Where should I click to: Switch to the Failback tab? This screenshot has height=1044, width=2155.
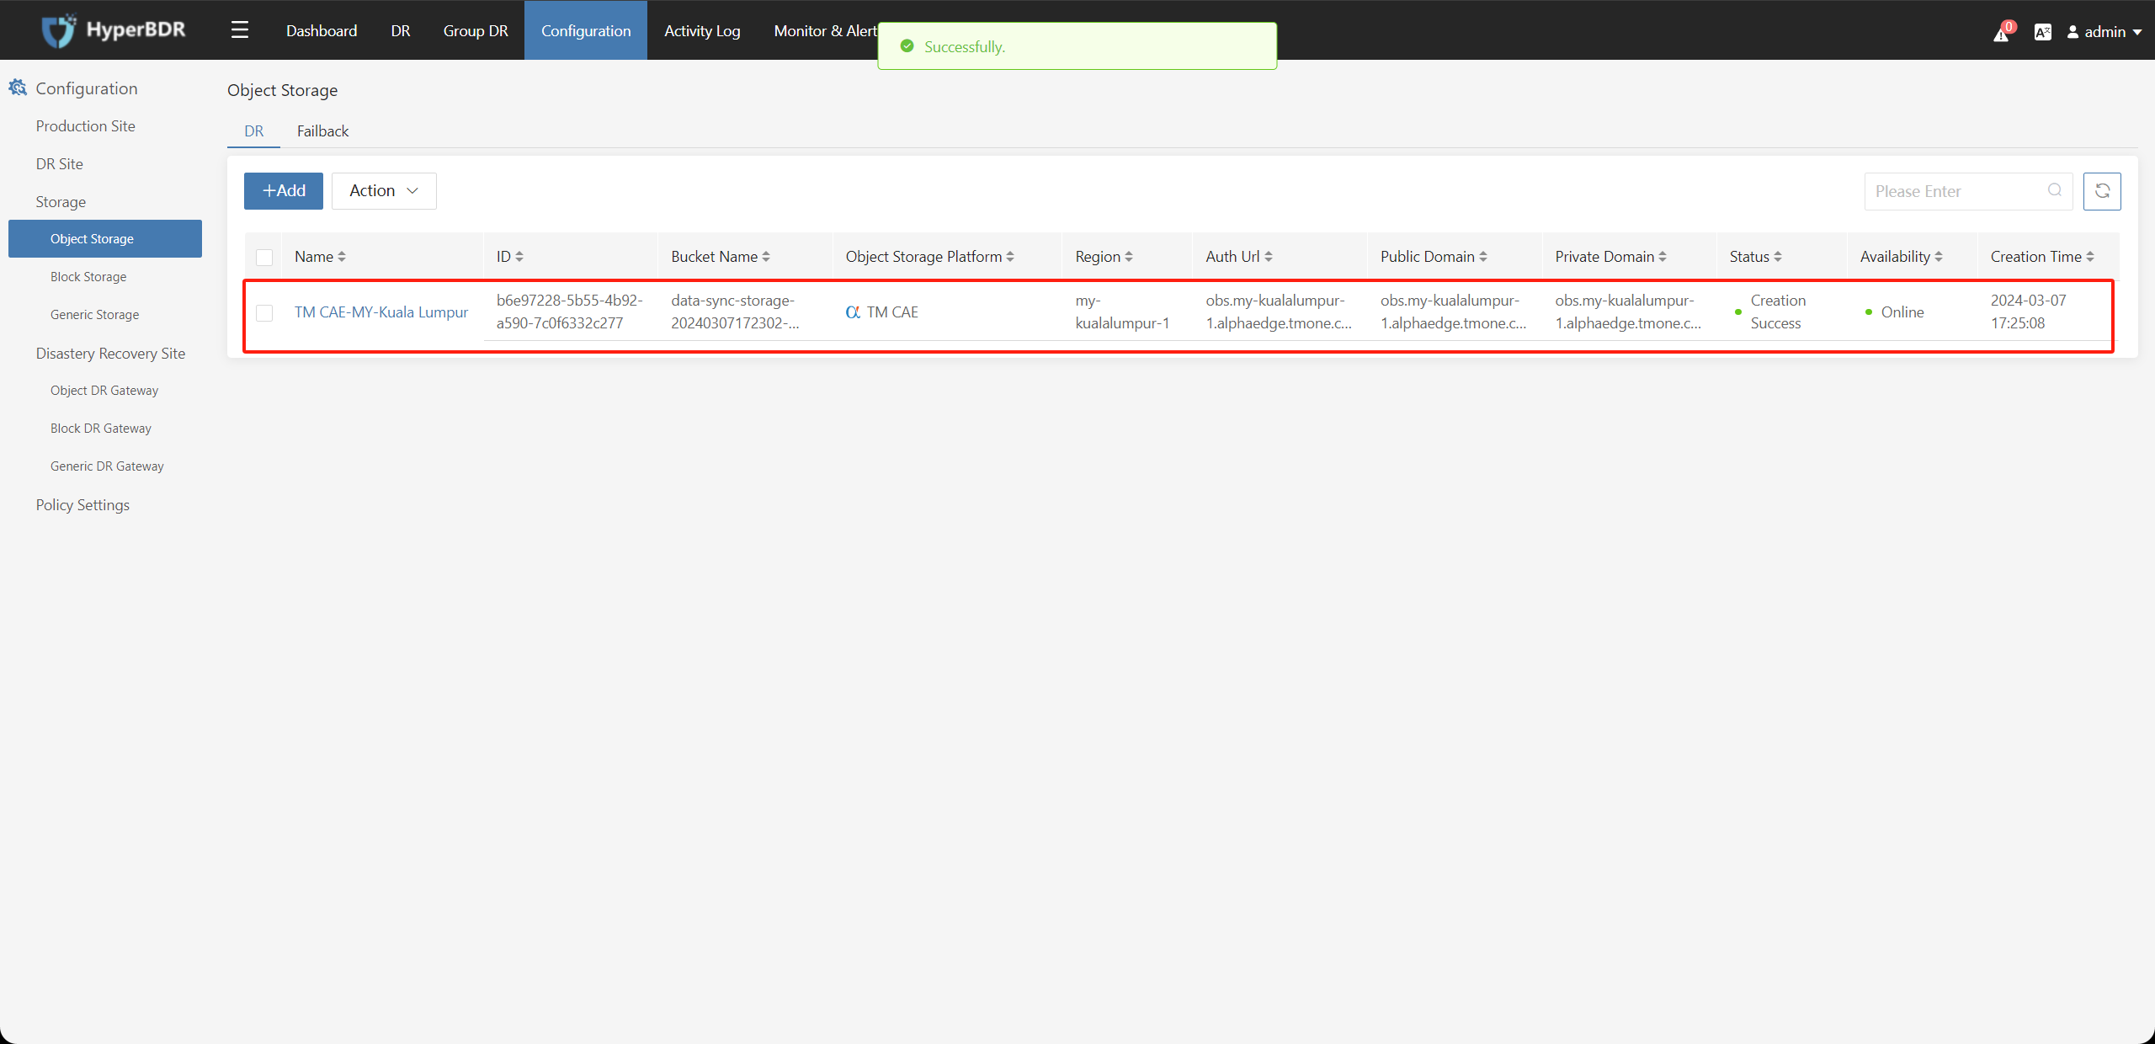coord(322,130)
